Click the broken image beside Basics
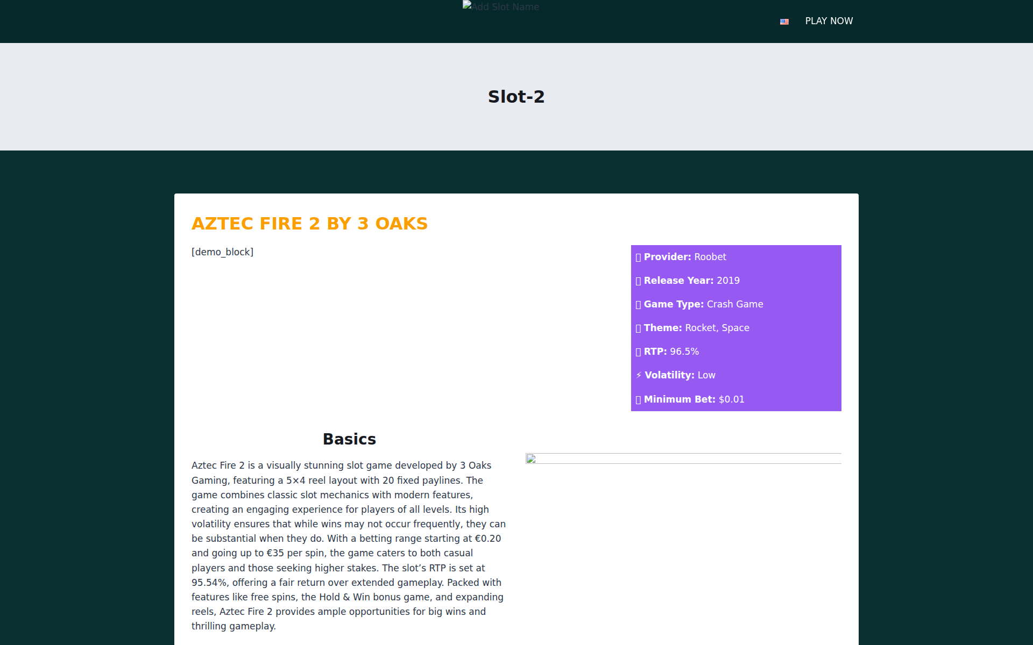 [683, 458]
